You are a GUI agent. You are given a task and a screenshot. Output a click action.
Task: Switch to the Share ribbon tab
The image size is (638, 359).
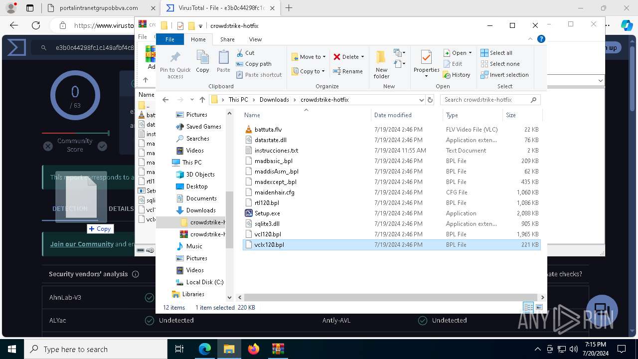pos(227,39)
